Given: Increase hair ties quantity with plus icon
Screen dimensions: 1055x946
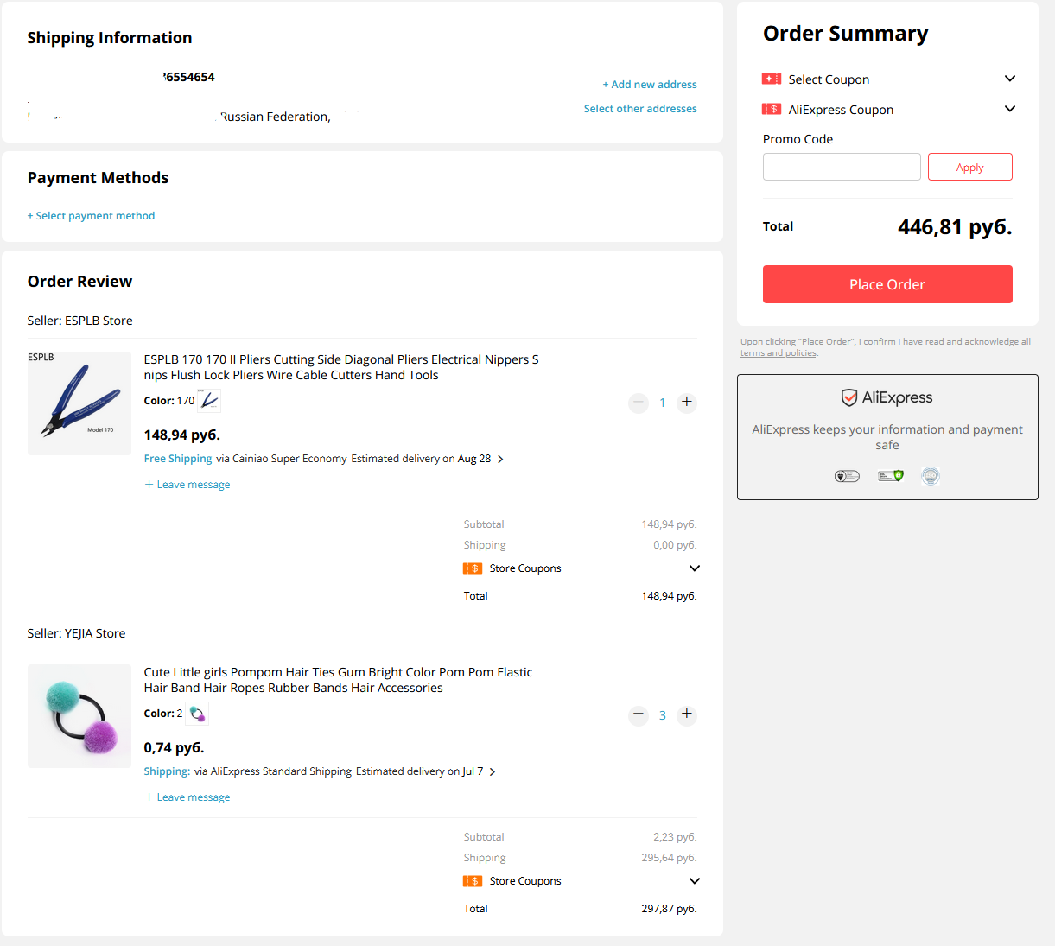Looking at the screenshot, I should 687,714.
